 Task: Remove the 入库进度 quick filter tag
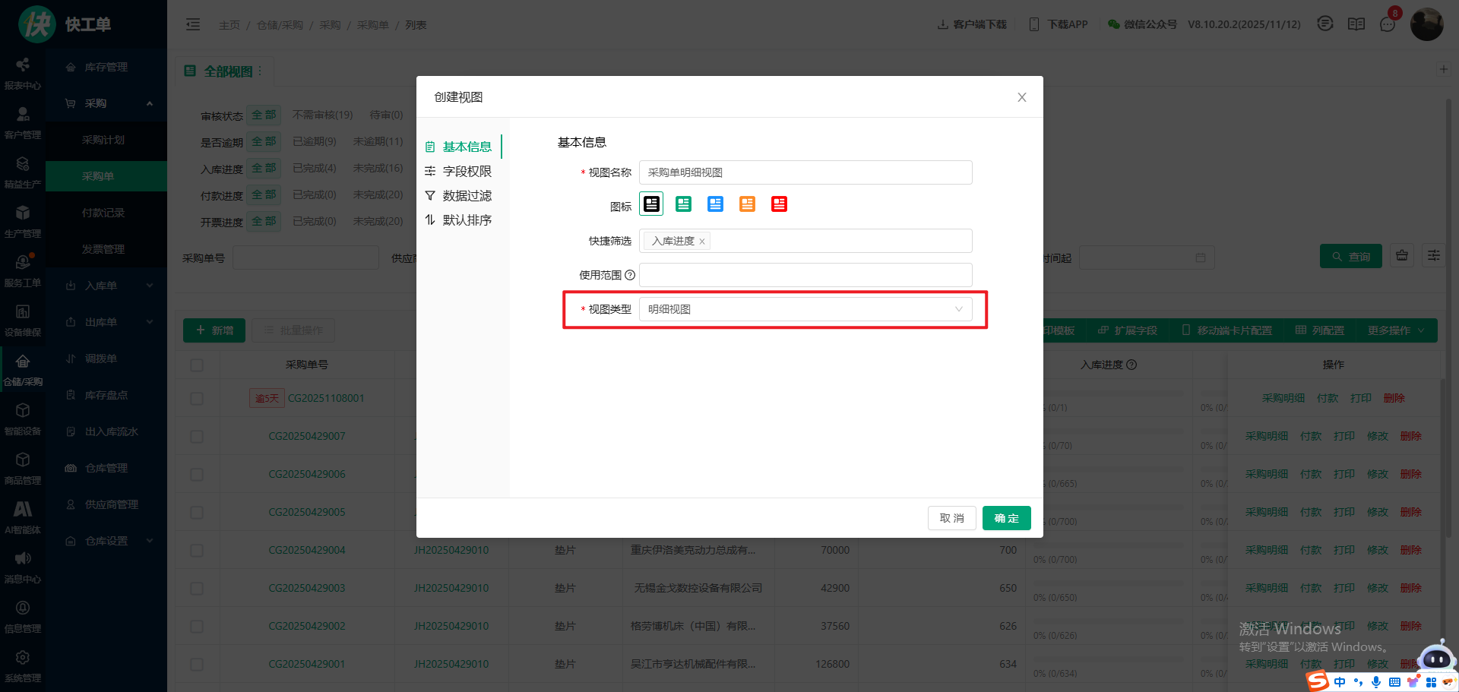702,242
